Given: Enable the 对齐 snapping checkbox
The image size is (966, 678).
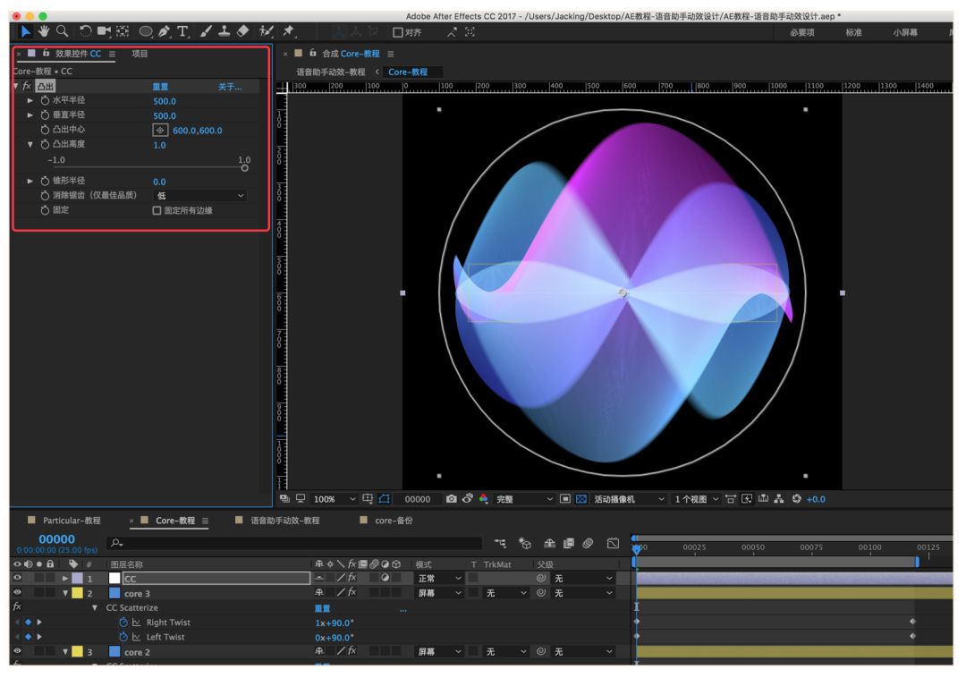Looking at the screenshot, I should click(398, 32).
